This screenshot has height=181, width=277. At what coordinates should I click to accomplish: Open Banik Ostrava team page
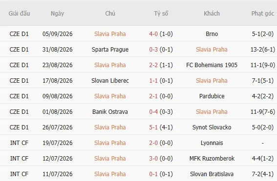[110, 112]
